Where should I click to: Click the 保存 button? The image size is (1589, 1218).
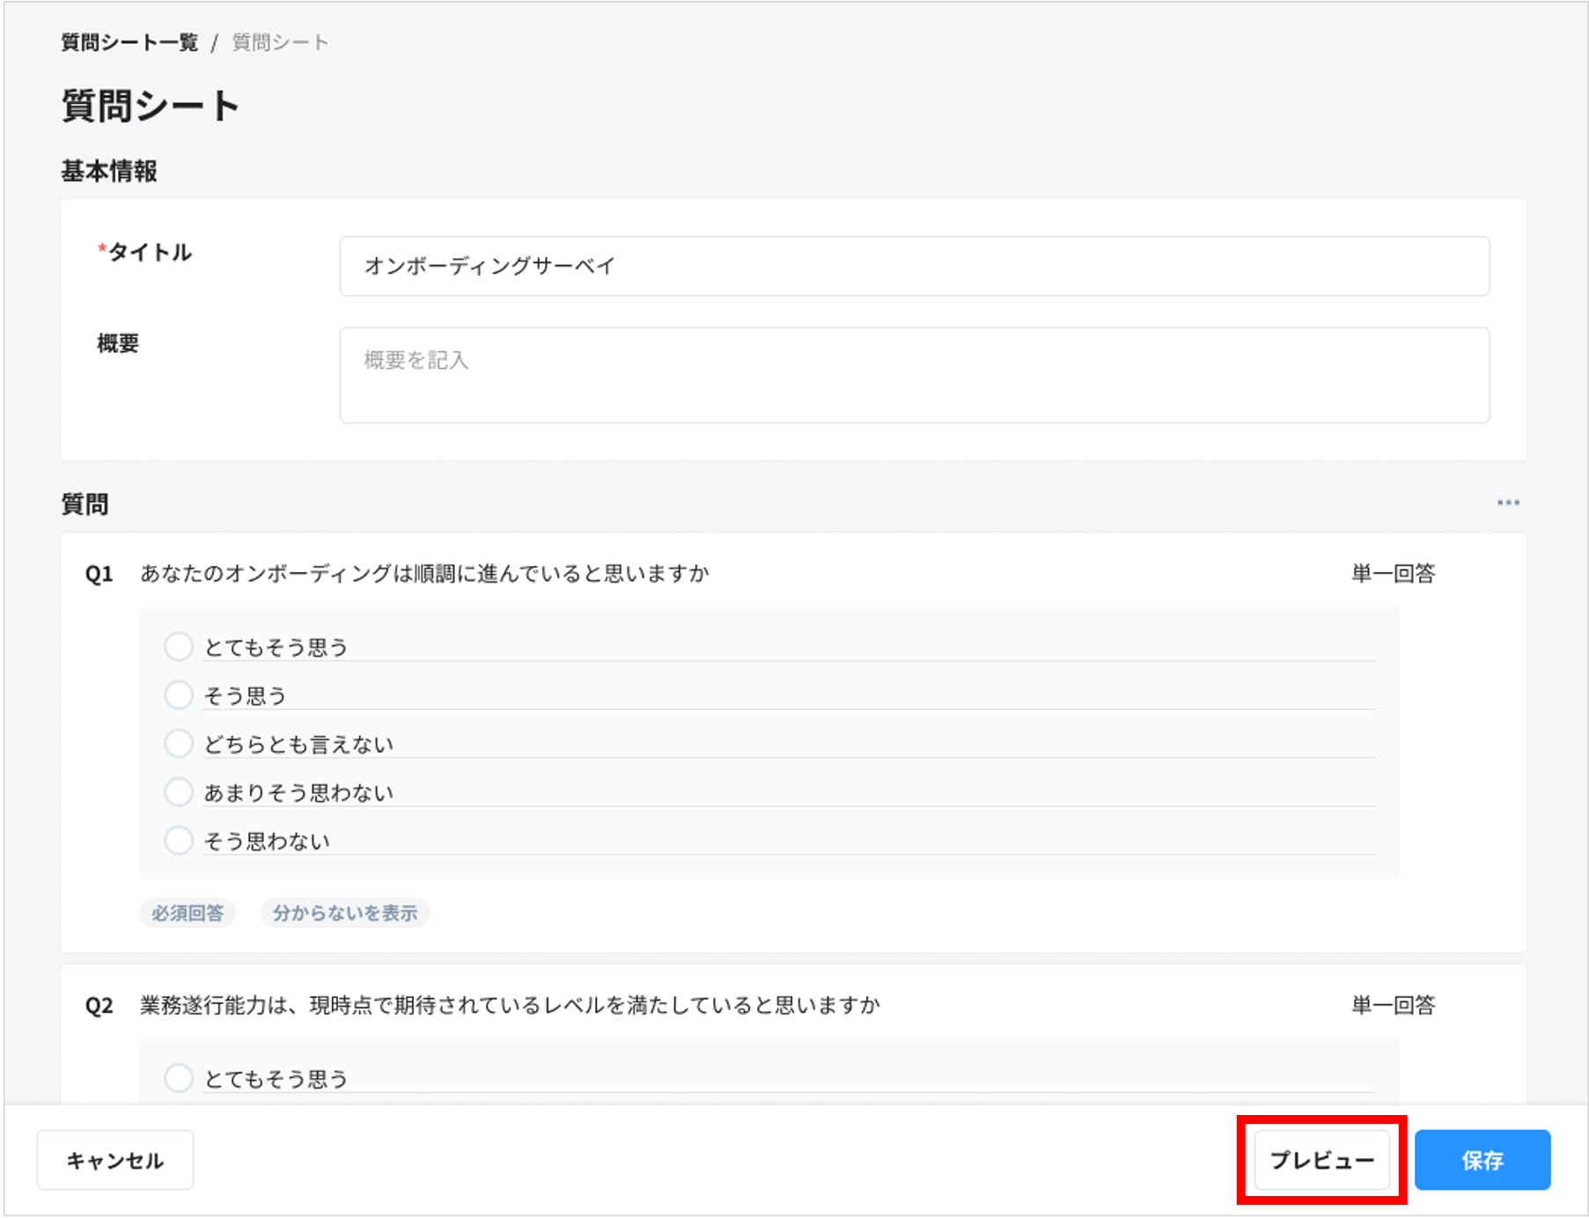(1482, 1159)
